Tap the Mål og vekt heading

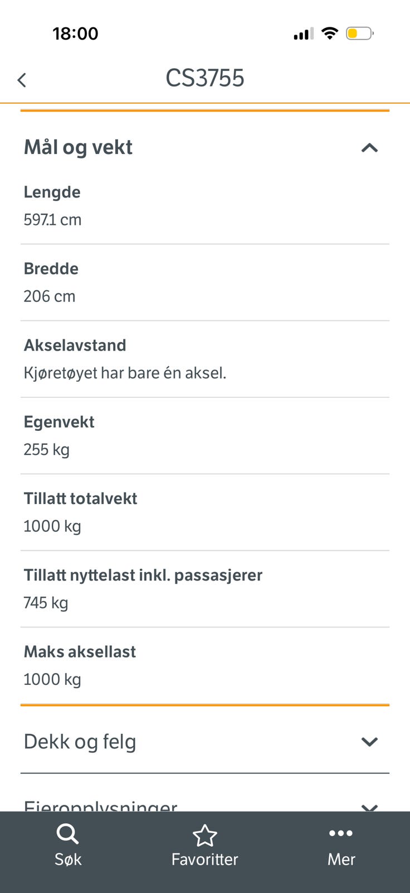pyautogui.click(x=78, y=147)
